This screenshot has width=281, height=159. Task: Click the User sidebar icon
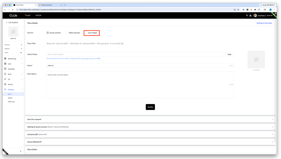[5, 64]
